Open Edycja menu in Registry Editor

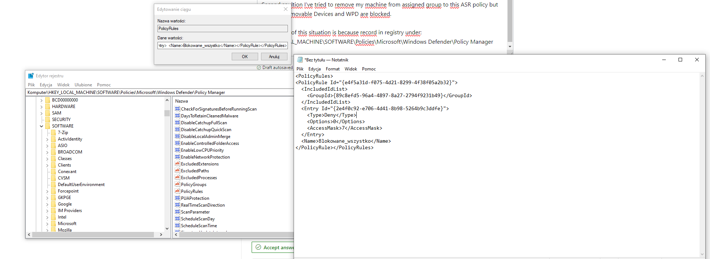tap(46, 85)
